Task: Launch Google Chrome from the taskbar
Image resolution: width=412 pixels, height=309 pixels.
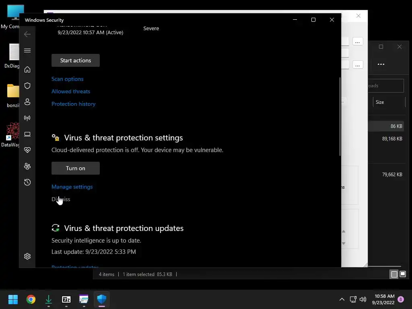Action: 31,299
